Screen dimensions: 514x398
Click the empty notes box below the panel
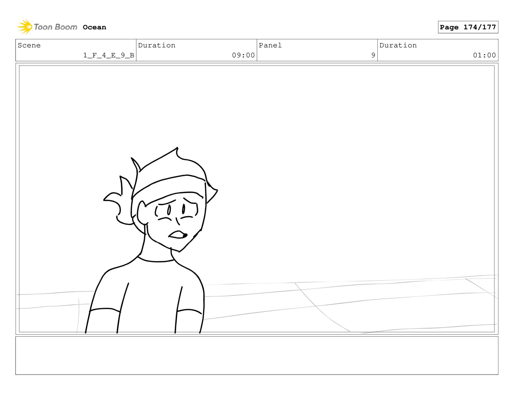coord(257,355)
